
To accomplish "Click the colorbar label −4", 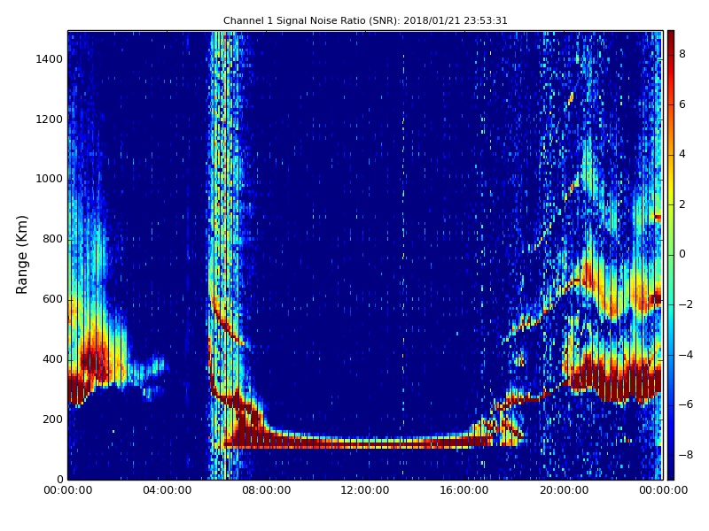I will pos(686,355).
